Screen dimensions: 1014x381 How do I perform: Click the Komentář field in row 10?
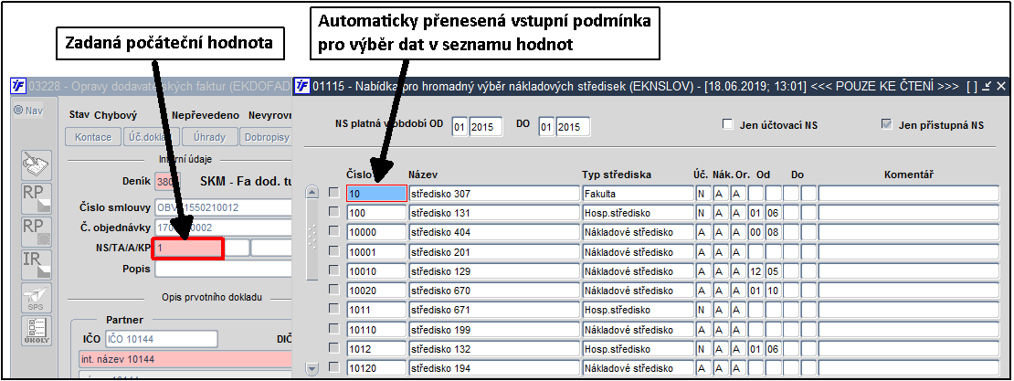tap(909, 194)
